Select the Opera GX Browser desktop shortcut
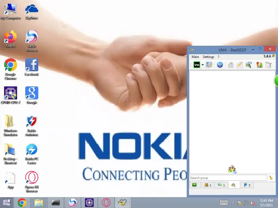The height and width of the screenshot is (208, 278). click(31, 182)
